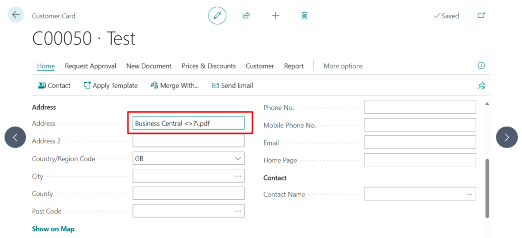522x238 pixels.
Task: Go to the next record arrow
Action: [507, 137]
